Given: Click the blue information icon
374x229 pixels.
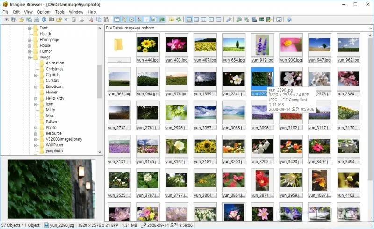Looking at the screenshot, I should pos(44,20).
